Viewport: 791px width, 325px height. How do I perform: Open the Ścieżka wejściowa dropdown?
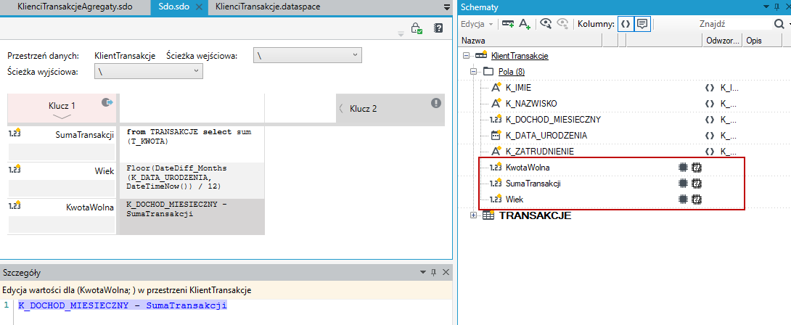tap(308, 56)
